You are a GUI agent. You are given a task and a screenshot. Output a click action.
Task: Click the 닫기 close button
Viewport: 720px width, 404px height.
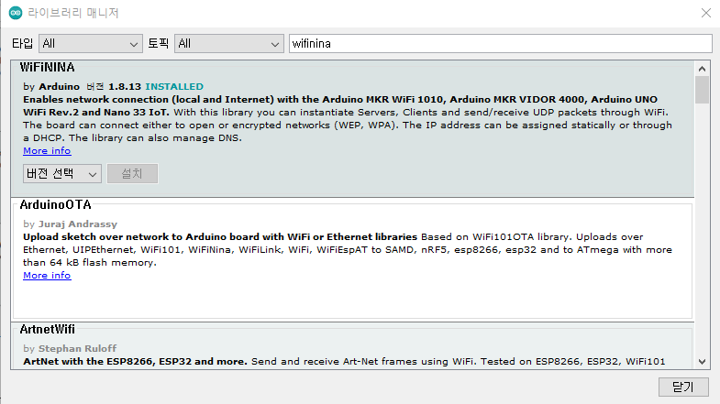pos(683,387)
